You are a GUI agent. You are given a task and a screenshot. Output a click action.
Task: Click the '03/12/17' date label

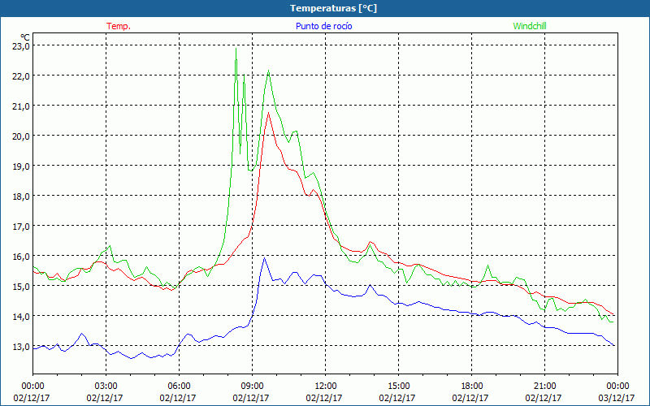pyautogui.click(x=617, y=398)
